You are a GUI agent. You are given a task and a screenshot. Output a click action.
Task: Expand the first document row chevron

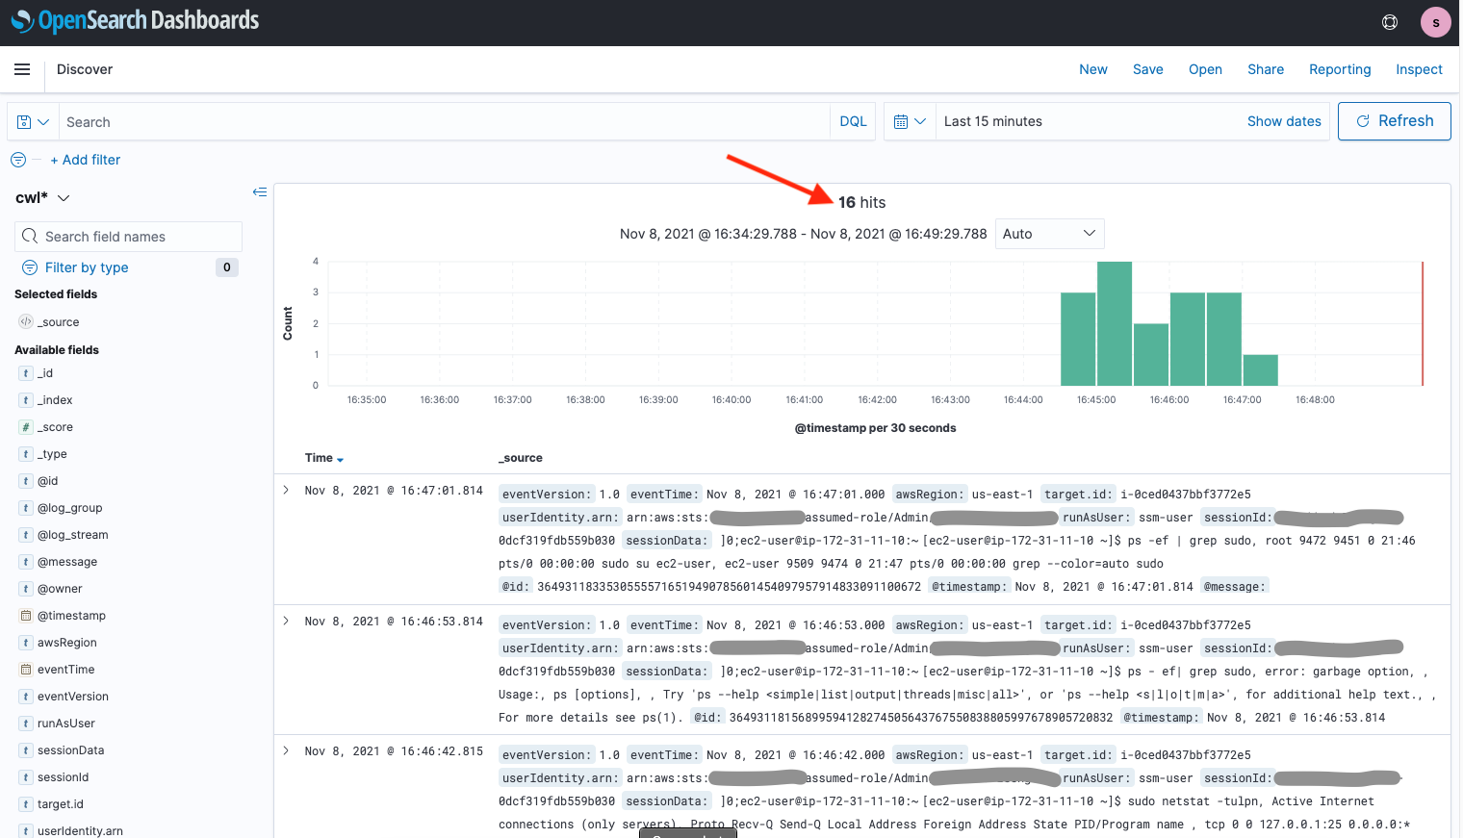(x=285, y=489)
